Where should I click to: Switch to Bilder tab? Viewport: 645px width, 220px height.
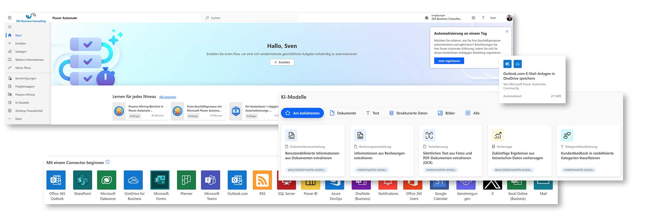pos(446,113)
